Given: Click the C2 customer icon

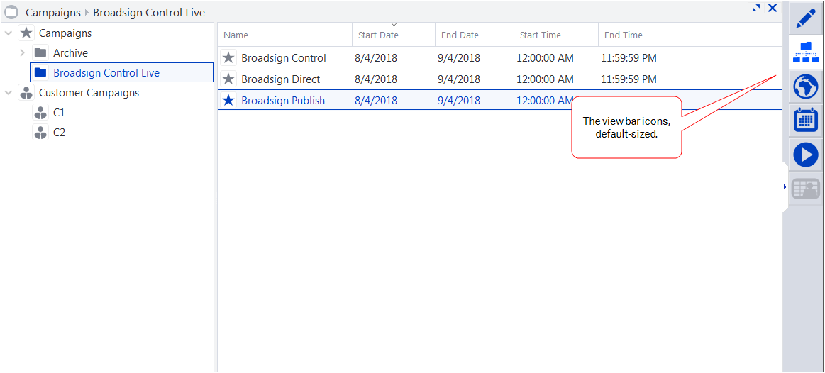Looking at the screenshot, I should 40,132.
